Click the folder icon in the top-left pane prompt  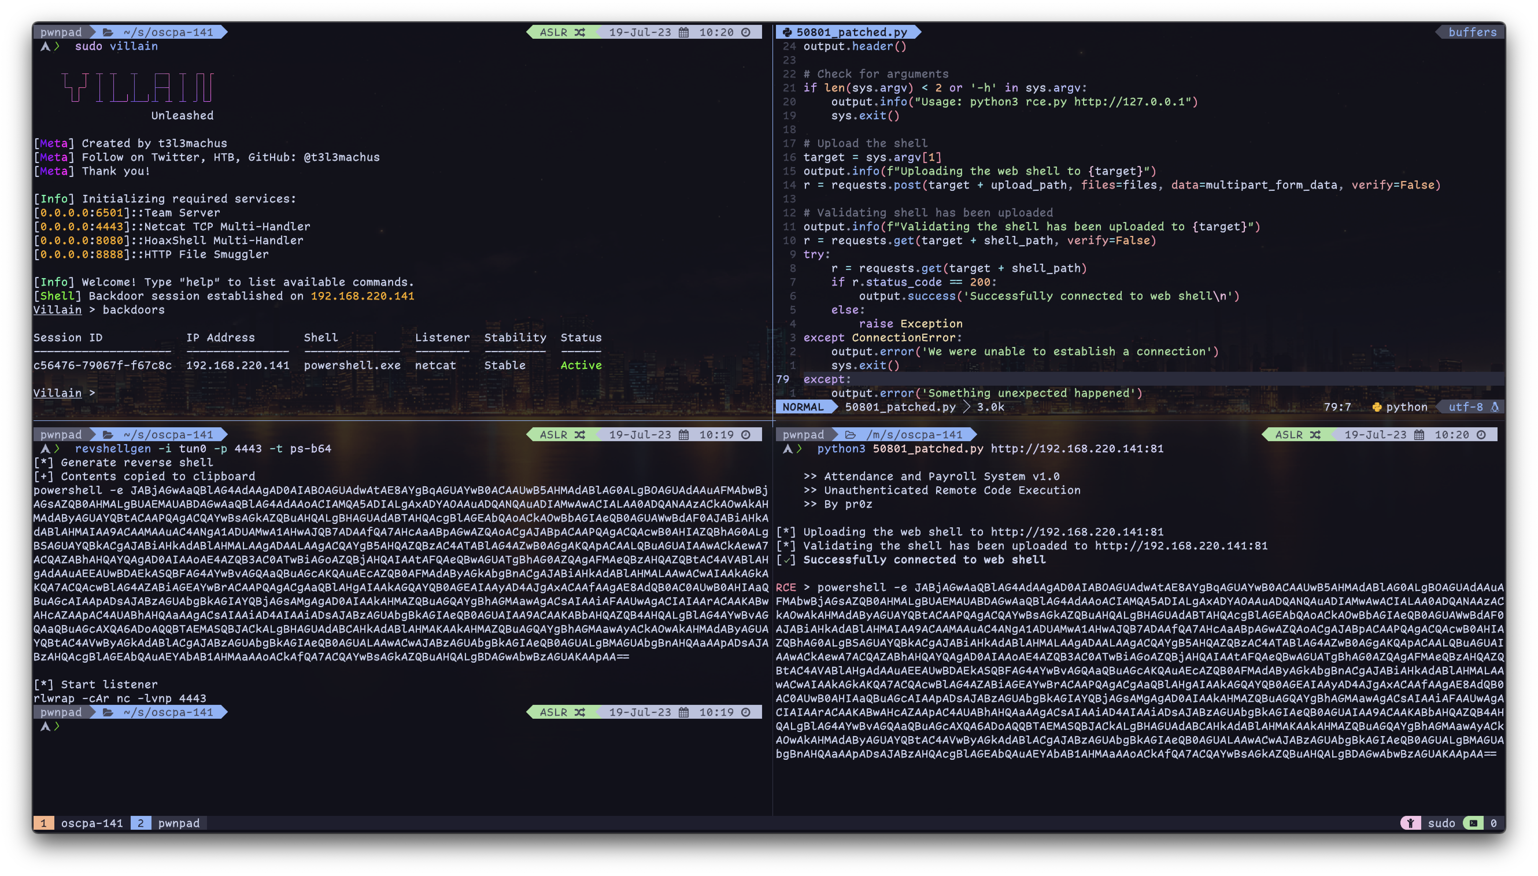pos(108,32)
